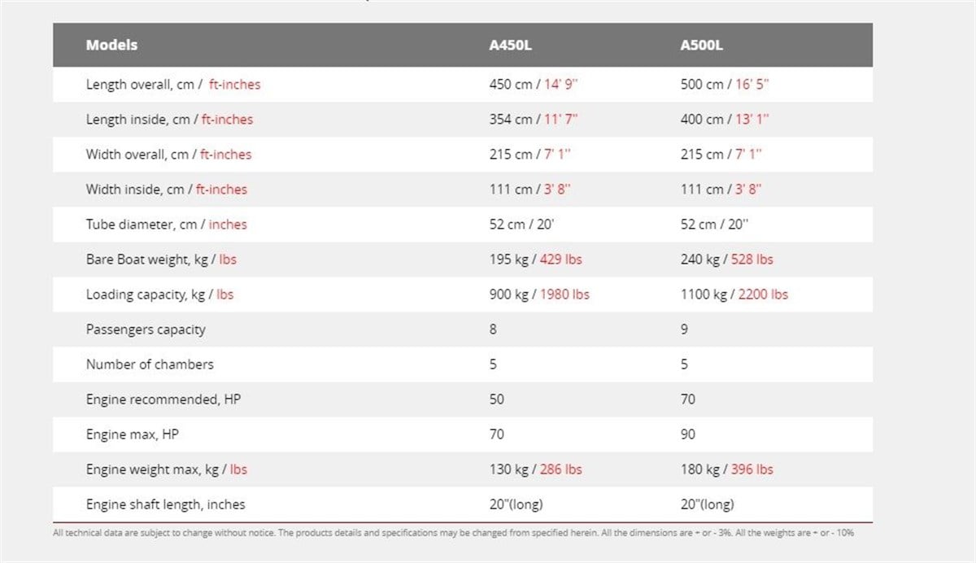Viewport: 976px width, 563px height.
Task: Select the Engine shaft length row label
Action: 165,504
